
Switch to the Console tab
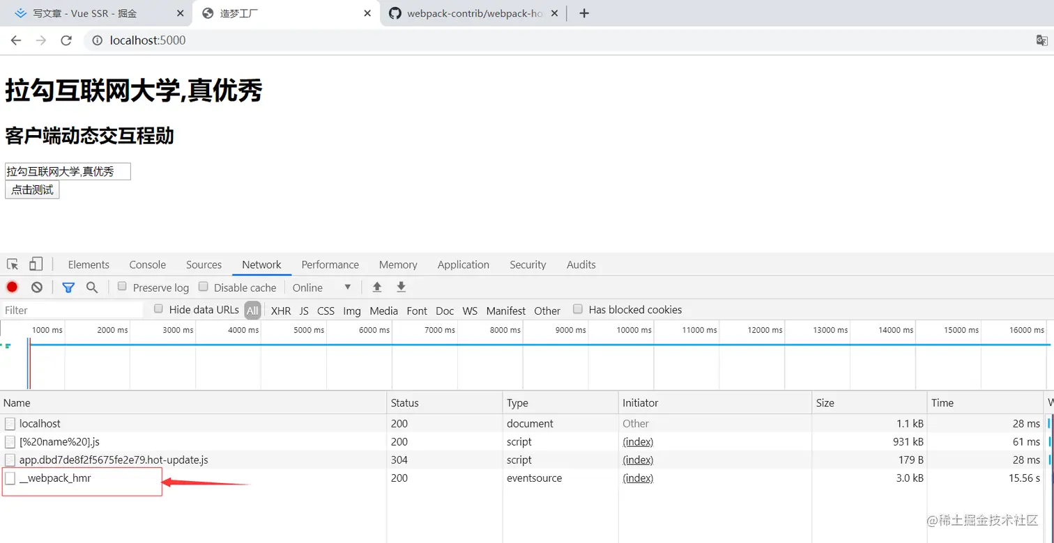tap(147, 265)
